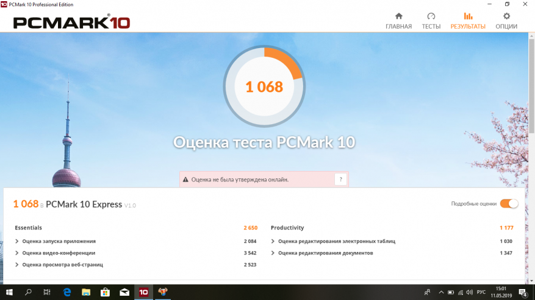Click the Essentials score 2 650

(x=251, y=228)
